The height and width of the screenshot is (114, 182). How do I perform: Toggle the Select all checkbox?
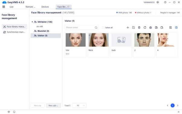(103, 28)
